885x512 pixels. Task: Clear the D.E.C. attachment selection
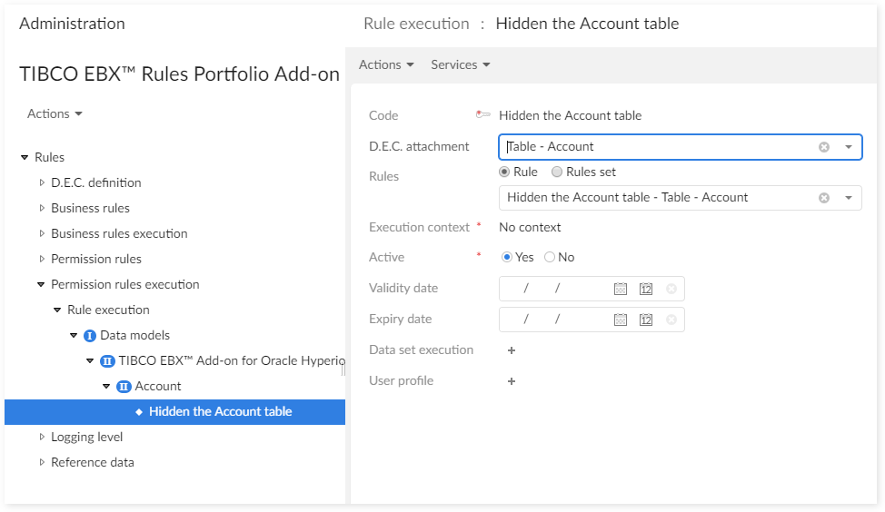[824, 147]
